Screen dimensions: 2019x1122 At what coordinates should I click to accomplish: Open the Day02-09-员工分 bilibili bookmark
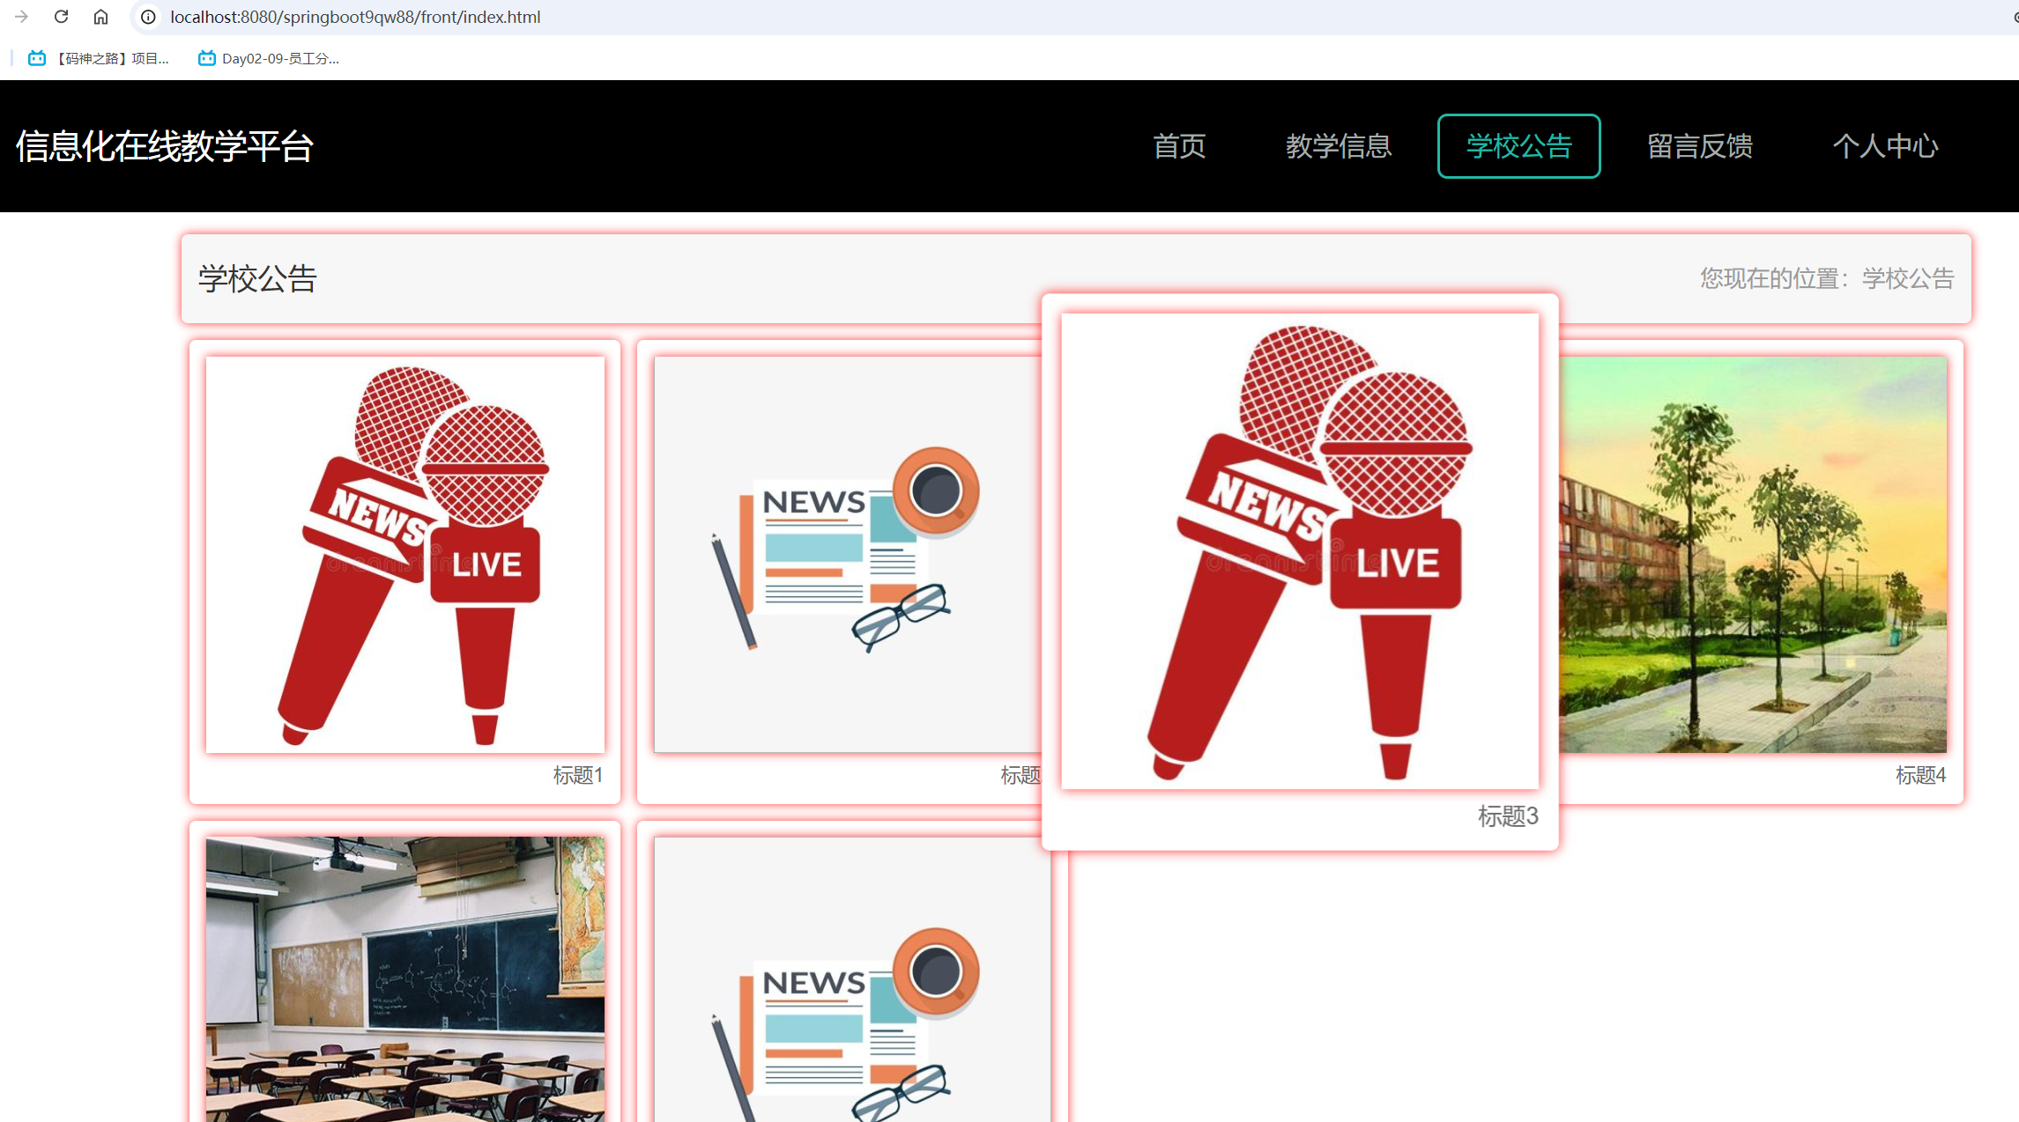click(x=269, y=58)
